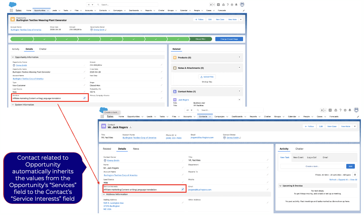Expand the System Information section
The height and width of the screenshot is (215, 364).
(x=13, y=104)
